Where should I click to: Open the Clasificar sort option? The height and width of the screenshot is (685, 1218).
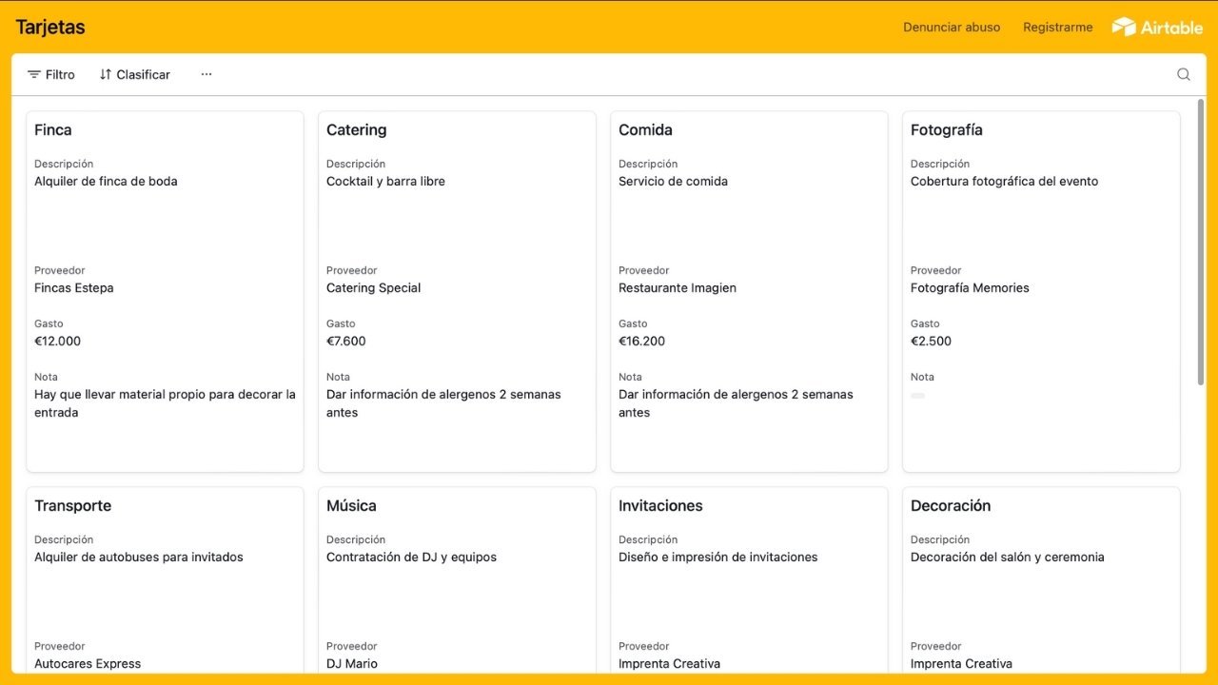point(135,74)
